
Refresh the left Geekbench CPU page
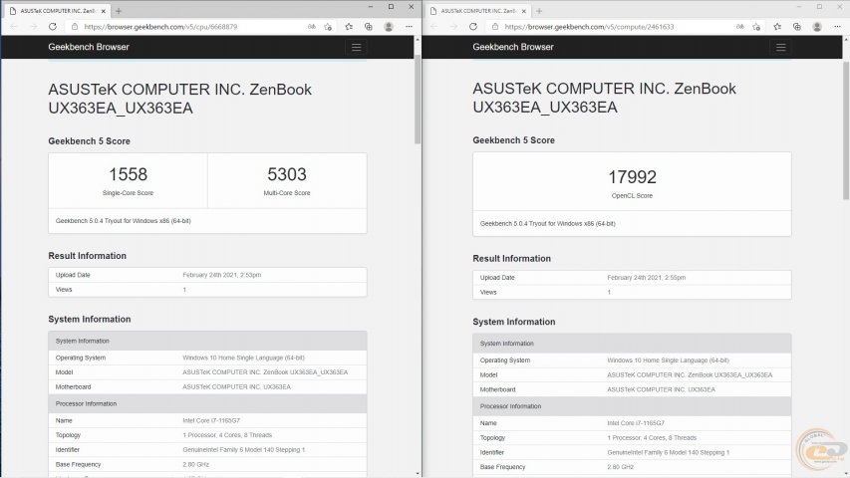click(53, 27)
